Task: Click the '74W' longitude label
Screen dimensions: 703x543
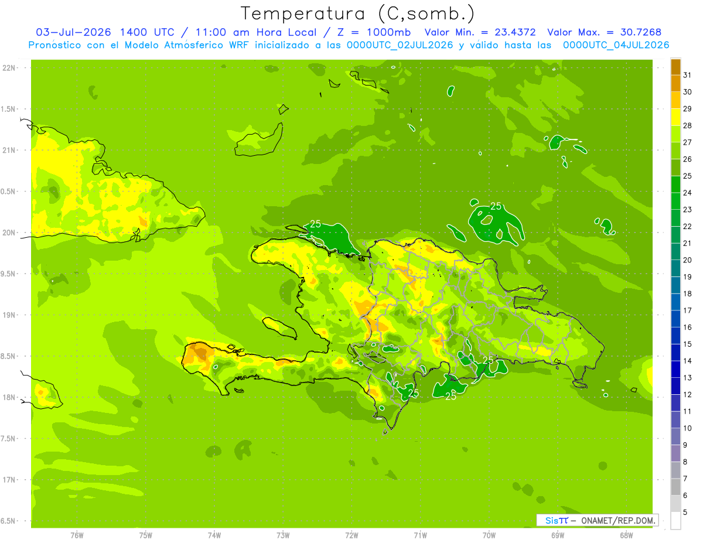Action: [214, 535]
